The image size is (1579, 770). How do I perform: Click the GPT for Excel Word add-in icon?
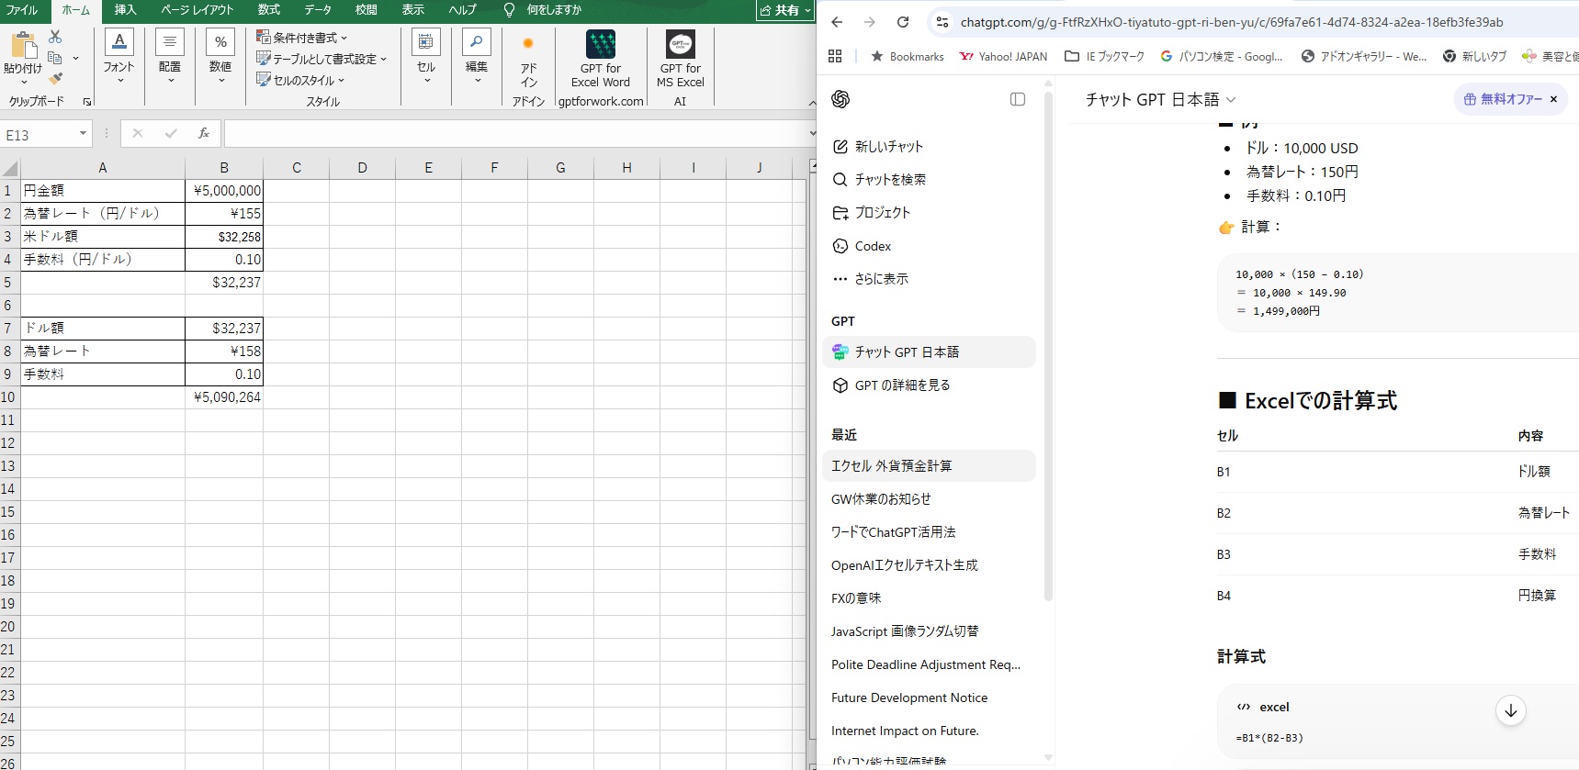pyautogui.click(x=601, y=44)
